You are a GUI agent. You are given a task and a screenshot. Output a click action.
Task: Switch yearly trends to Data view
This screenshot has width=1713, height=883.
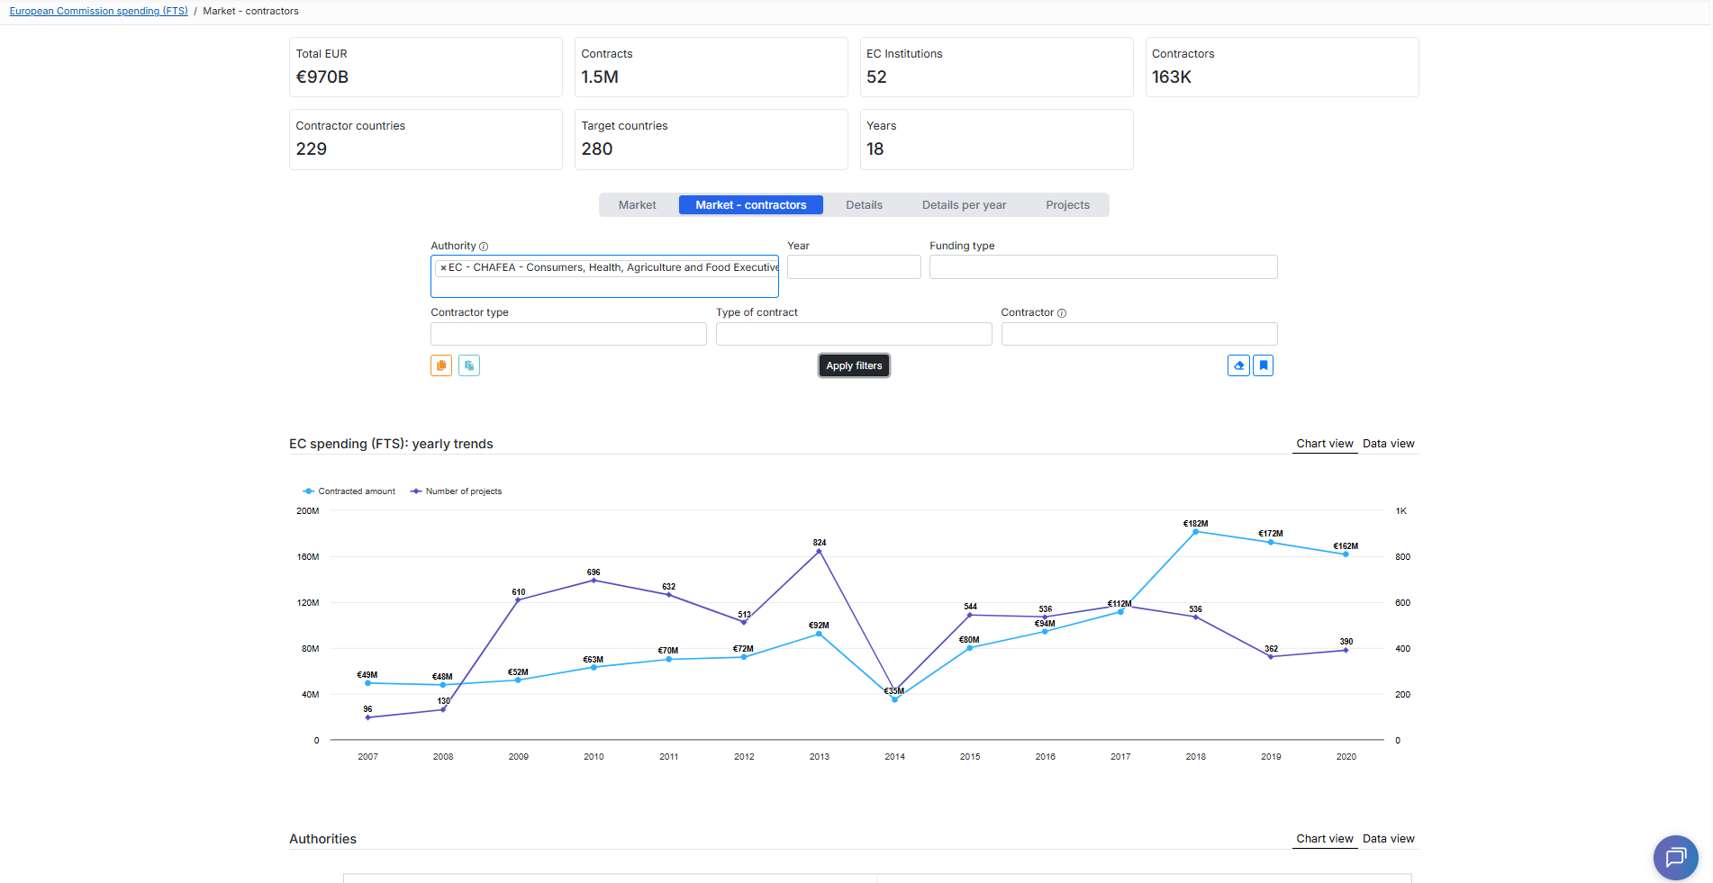pyautogui.click(x=1388, y=444)
